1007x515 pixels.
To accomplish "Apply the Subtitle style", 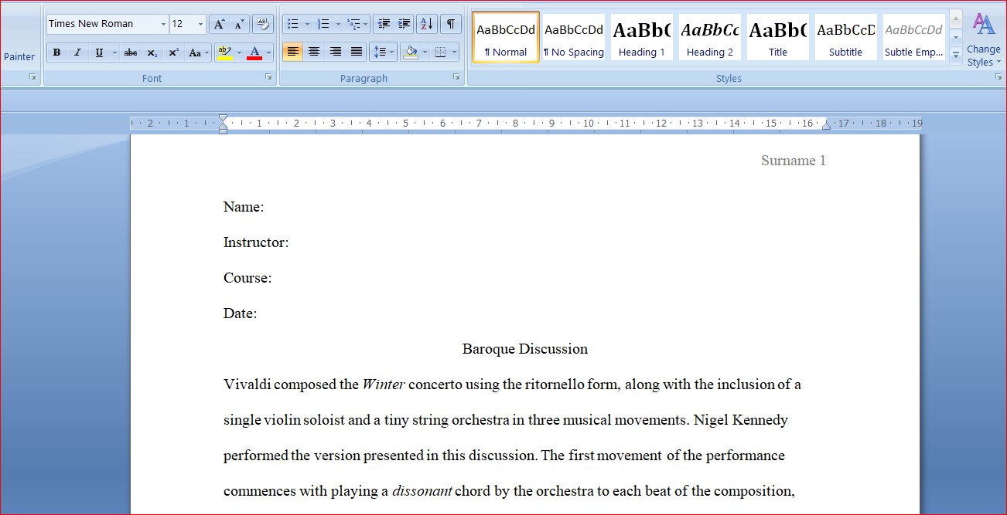I will point(846,37).
